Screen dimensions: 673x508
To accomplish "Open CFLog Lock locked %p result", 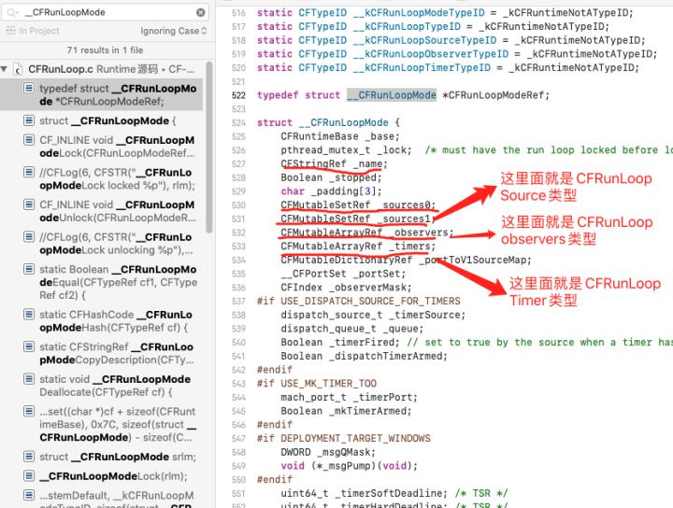I will click(x=102, y=178).
